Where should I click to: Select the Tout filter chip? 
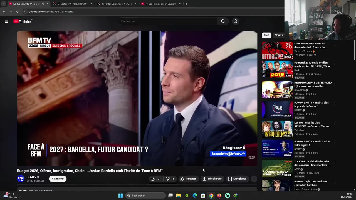[266, 35]
